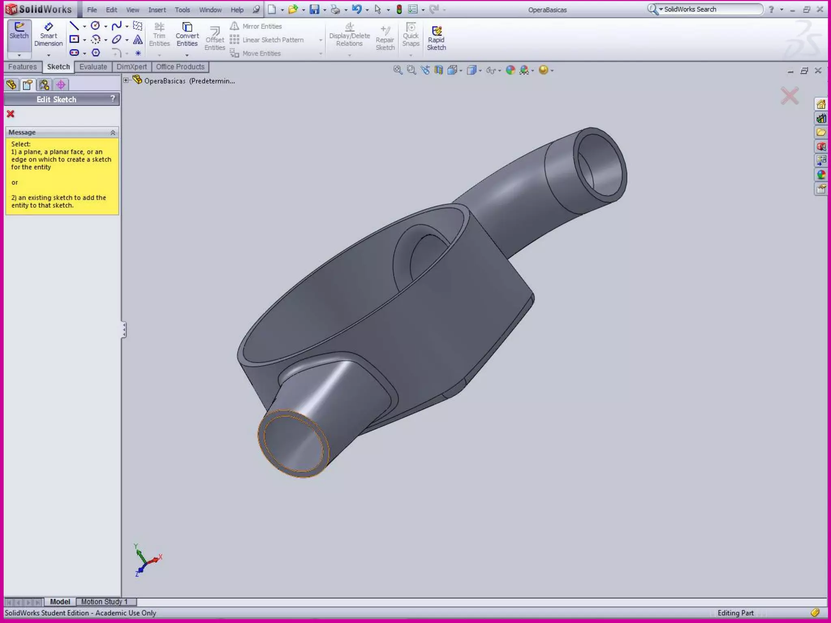Screen dimensions: 831x623
Task: Pick the Ellipse sketch tool
Action: (x=116, y=39)
